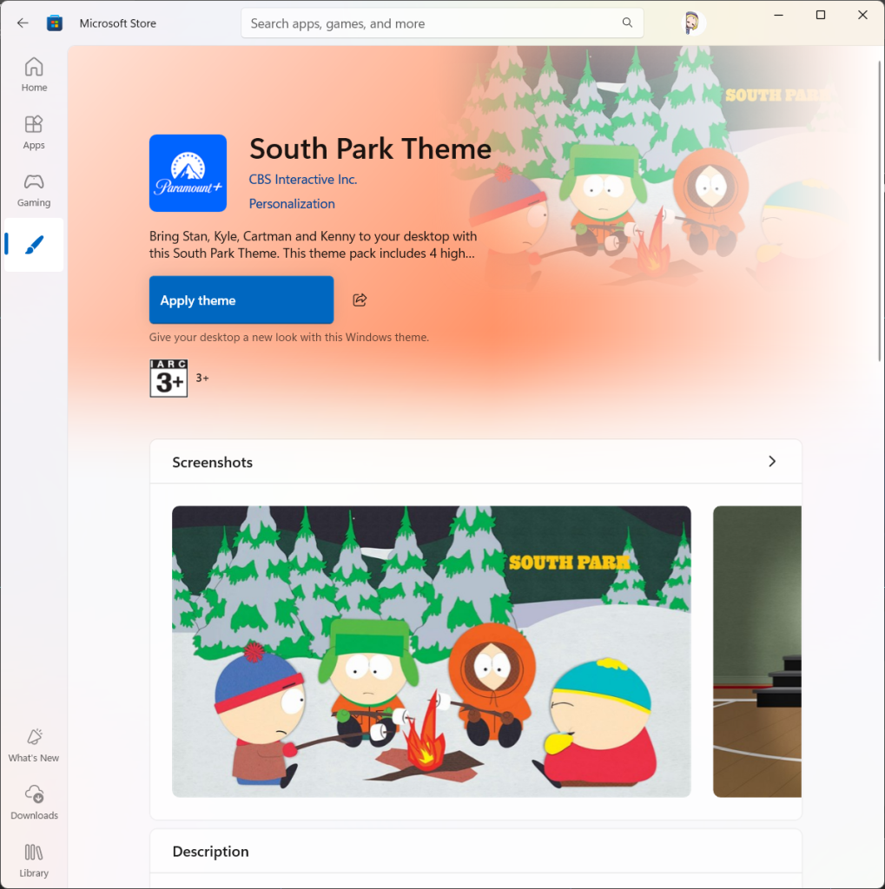Expand Screenshots section with chevron arrow
This screenshot has width=885, height=889.
[x=771, y=462]
